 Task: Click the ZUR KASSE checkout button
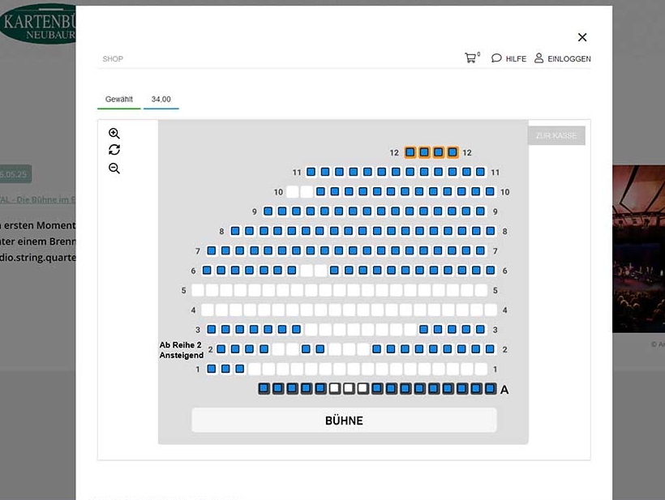(556, 135)
